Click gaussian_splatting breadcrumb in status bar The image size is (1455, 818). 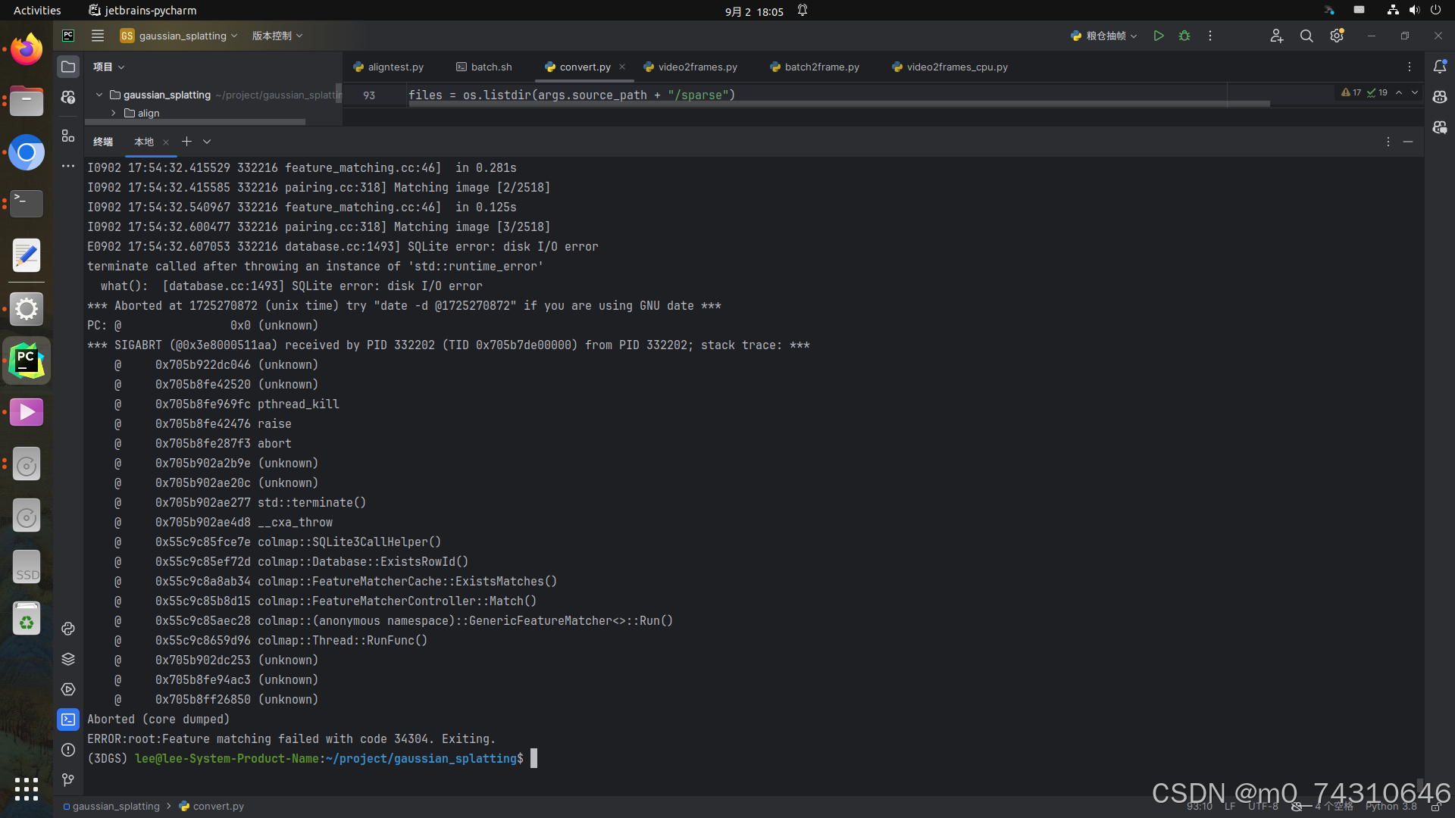pos(112,806)
